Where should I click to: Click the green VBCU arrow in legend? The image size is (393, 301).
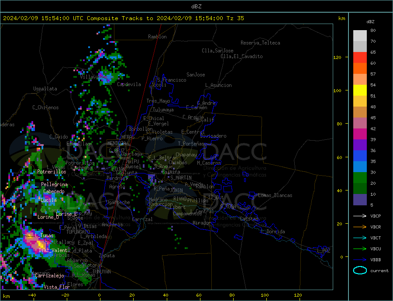(360, 249)
